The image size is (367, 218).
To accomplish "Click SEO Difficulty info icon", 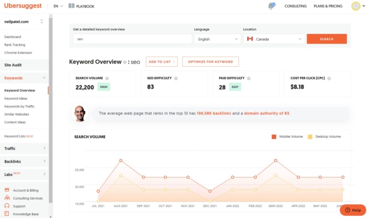I will [x=176, y=78].
